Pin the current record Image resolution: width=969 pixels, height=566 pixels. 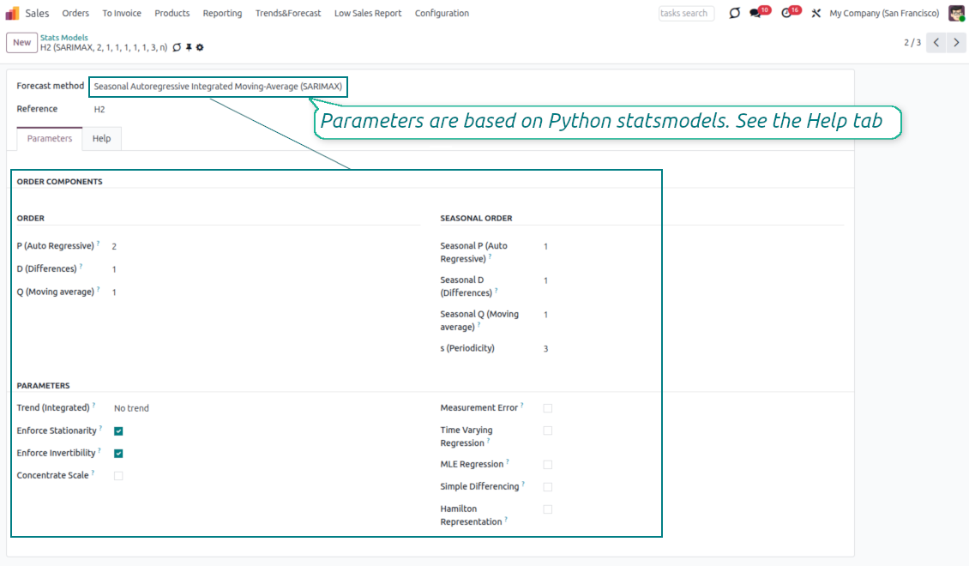coord(189,47)
